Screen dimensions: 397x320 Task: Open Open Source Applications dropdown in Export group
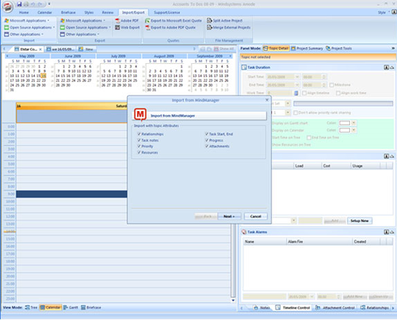pos(85,27)
